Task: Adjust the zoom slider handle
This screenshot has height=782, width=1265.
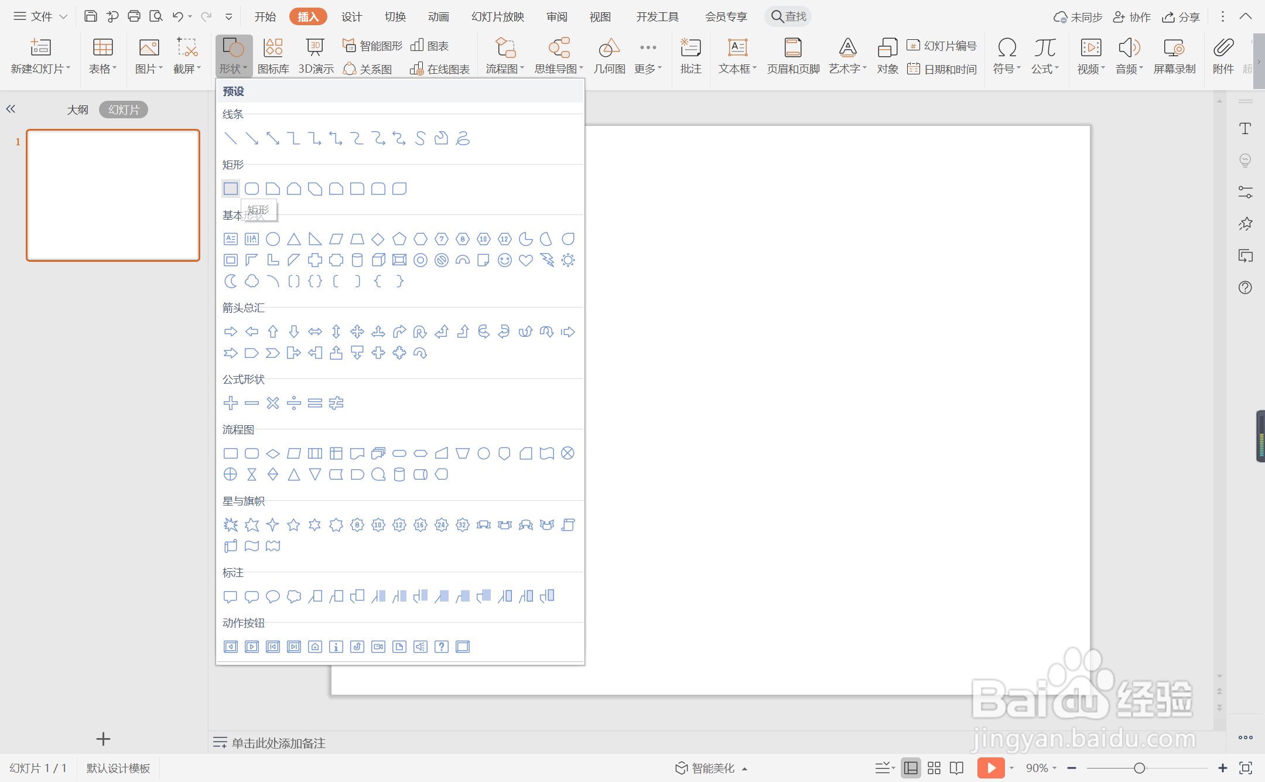Action: [x=1139, y=768]
